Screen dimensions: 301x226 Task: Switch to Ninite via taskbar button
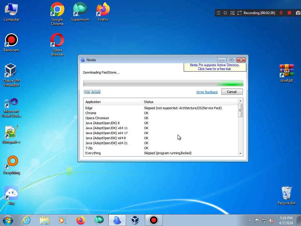coord(117,220)
